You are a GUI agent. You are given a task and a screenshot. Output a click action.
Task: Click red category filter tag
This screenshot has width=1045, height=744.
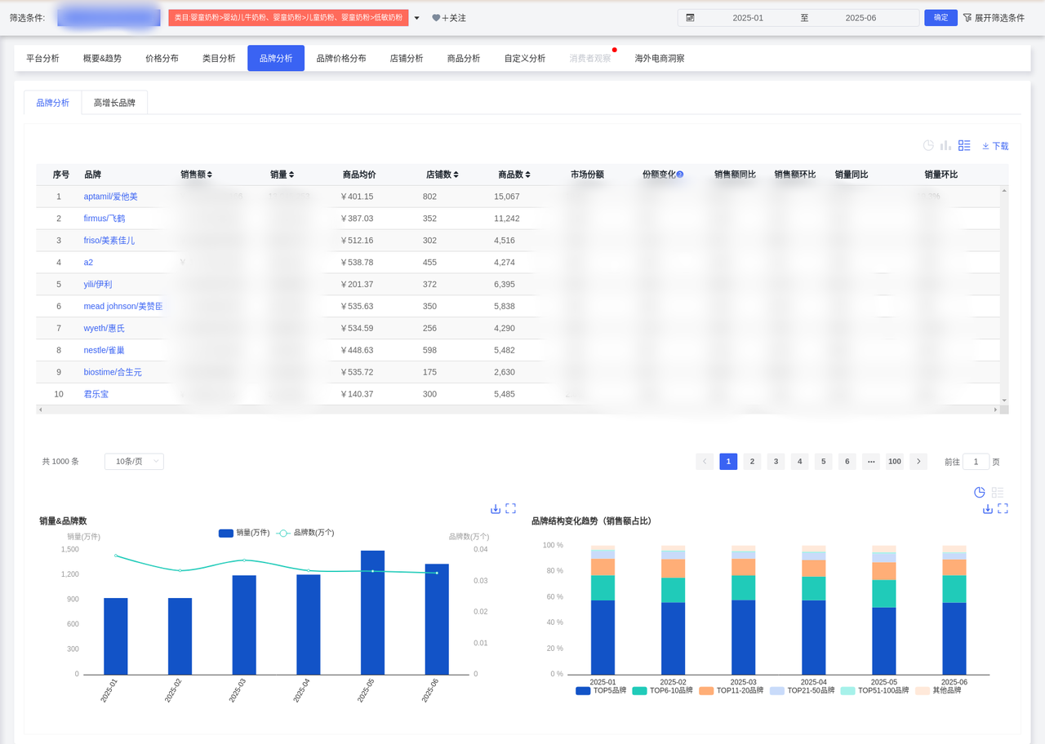[x=288, y=18]
